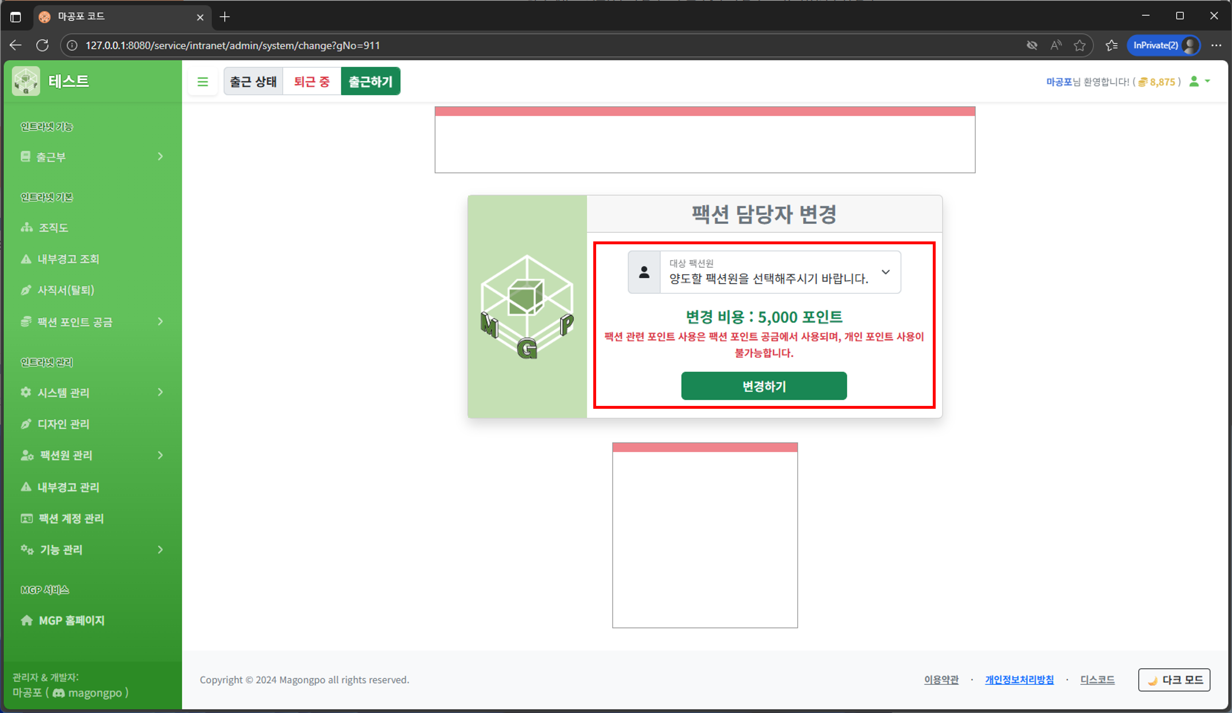Open the 개인정보처리방침 privacy policy link
This screenshot has width=1232, height=713.
click(x=1019, y=680)
